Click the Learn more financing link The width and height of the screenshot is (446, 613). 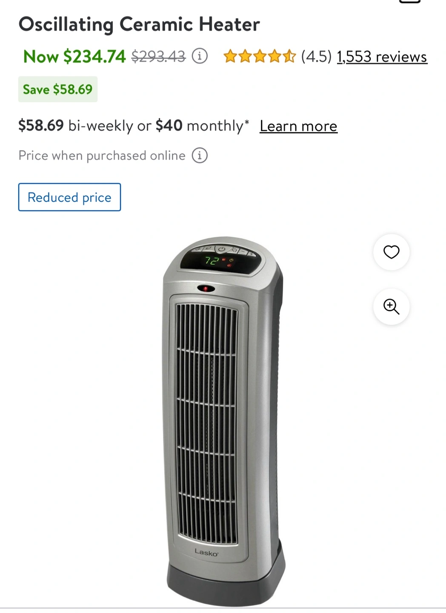coord(298,126)
